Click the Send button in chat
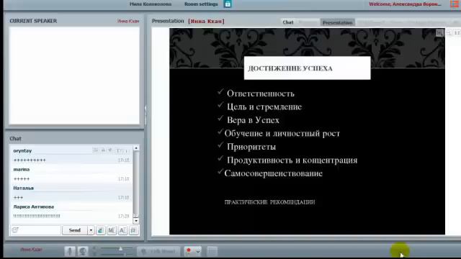Image resolution: width=461 pixels, height=259 pixels. click(75, 230)
